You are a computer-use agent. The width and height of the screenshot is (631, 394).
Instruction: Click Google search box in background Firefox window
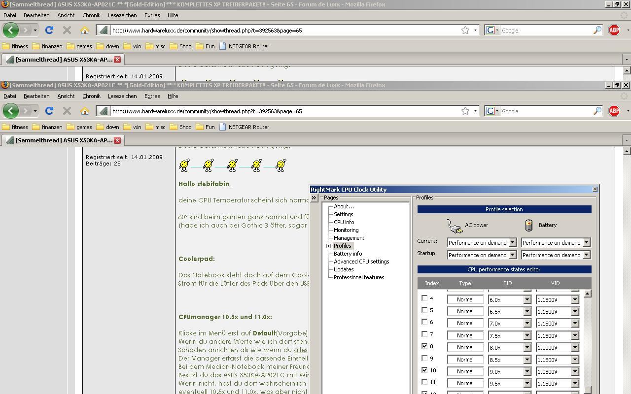tap(546, 30)
